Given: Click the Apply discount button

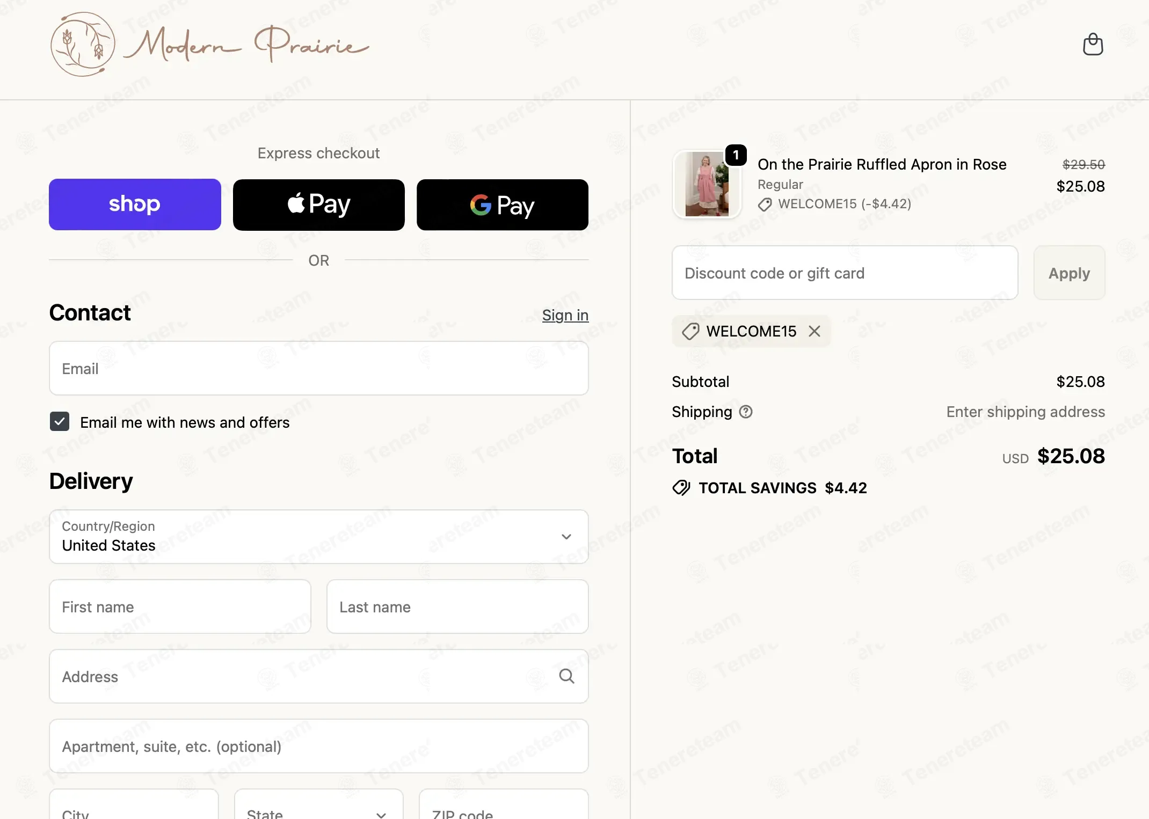Looking at the screenshot, I should [x=1069, y=273].
